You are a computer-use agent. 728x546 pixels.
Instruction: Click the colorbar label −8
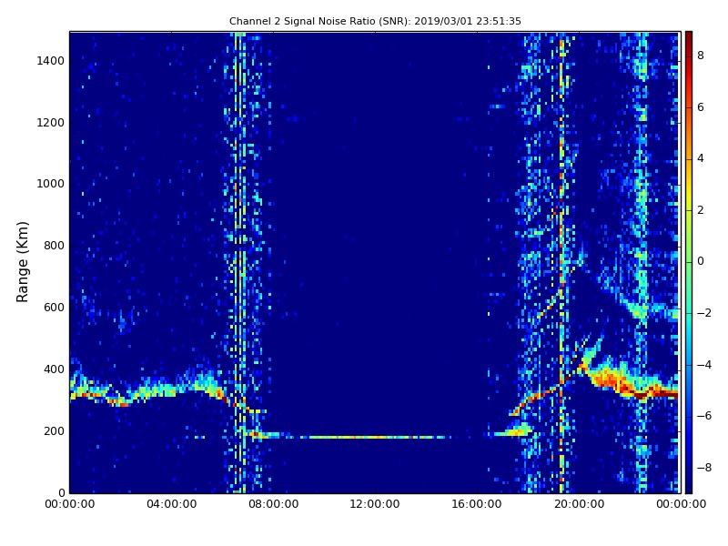704,468
